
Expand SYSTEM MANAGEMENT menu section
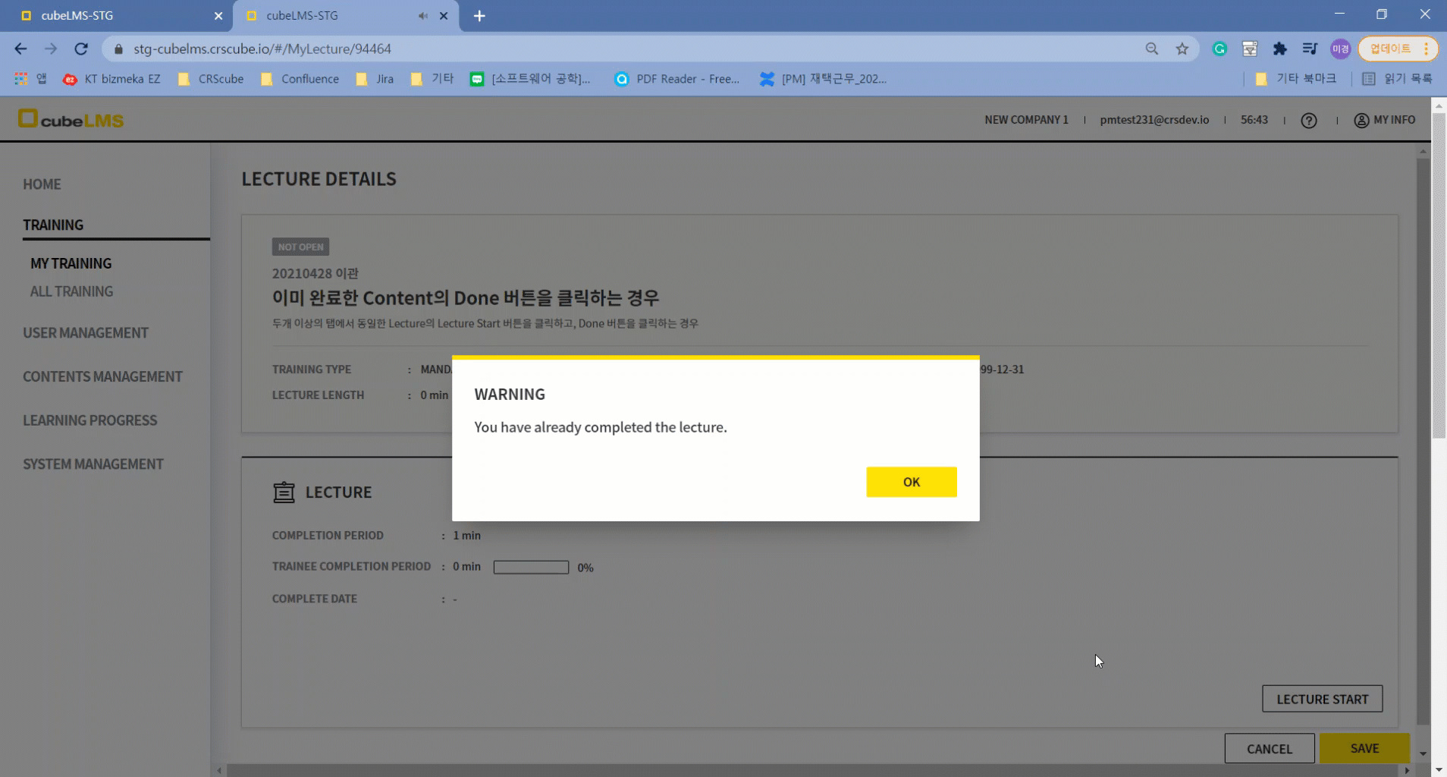(x=93, y=464)
